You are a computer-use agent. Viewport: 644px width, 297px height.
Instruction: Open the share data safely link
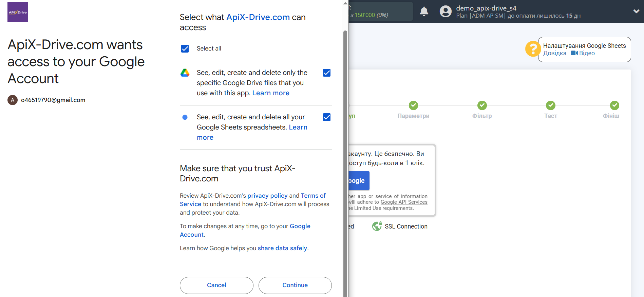pyautogui.click(x=282, y=248)
